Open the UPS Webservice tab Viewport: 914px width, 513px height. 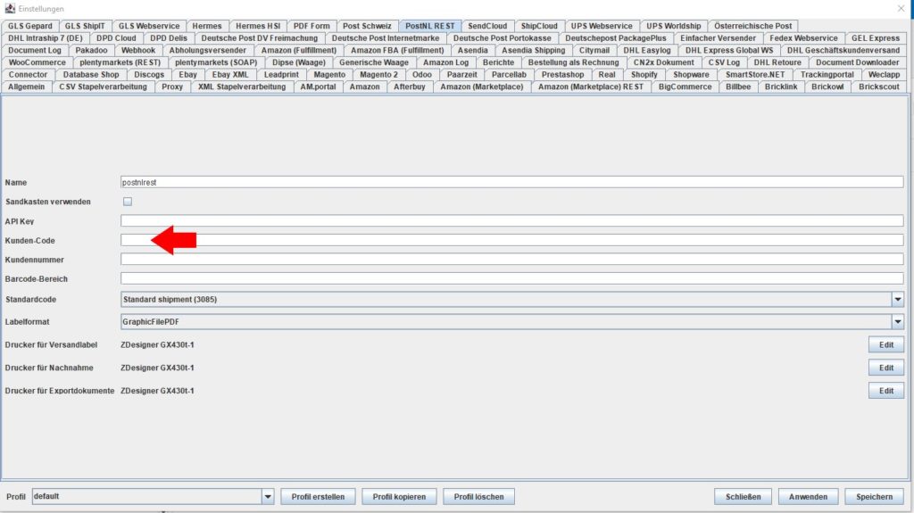[x=602, y=26]
